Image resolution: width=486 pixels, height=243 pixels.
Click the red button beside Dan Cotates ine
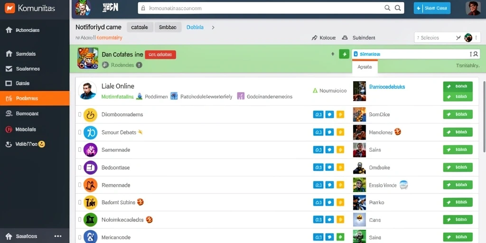pyautogui.click(x=160, y=55)
